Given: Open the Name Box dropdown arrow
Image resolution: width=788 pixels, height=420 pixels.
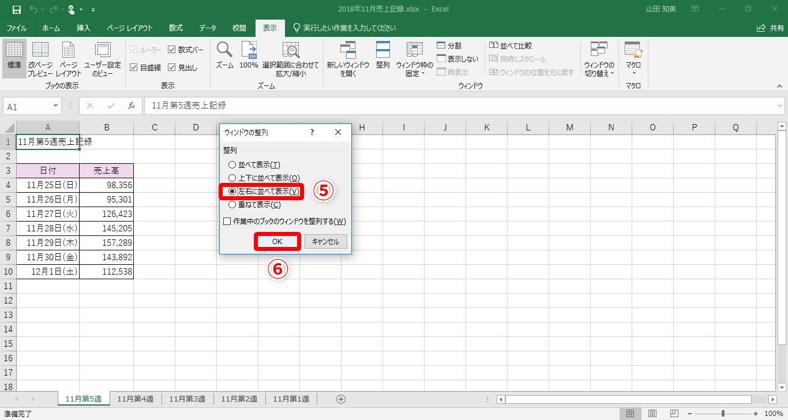Looking at the screenshot, I should pos(55,106).
